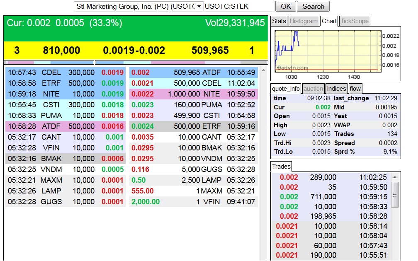Viewport: 418px width, 261px height.
Task: Select the CSTI ask of 499,900
Action: [194, 116]
